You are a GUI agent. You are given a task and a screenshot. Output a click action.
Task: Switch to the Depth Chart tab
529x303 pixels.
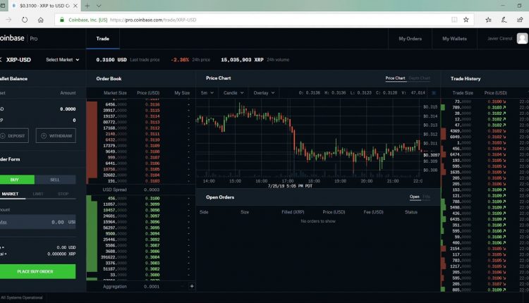point(420,78)
